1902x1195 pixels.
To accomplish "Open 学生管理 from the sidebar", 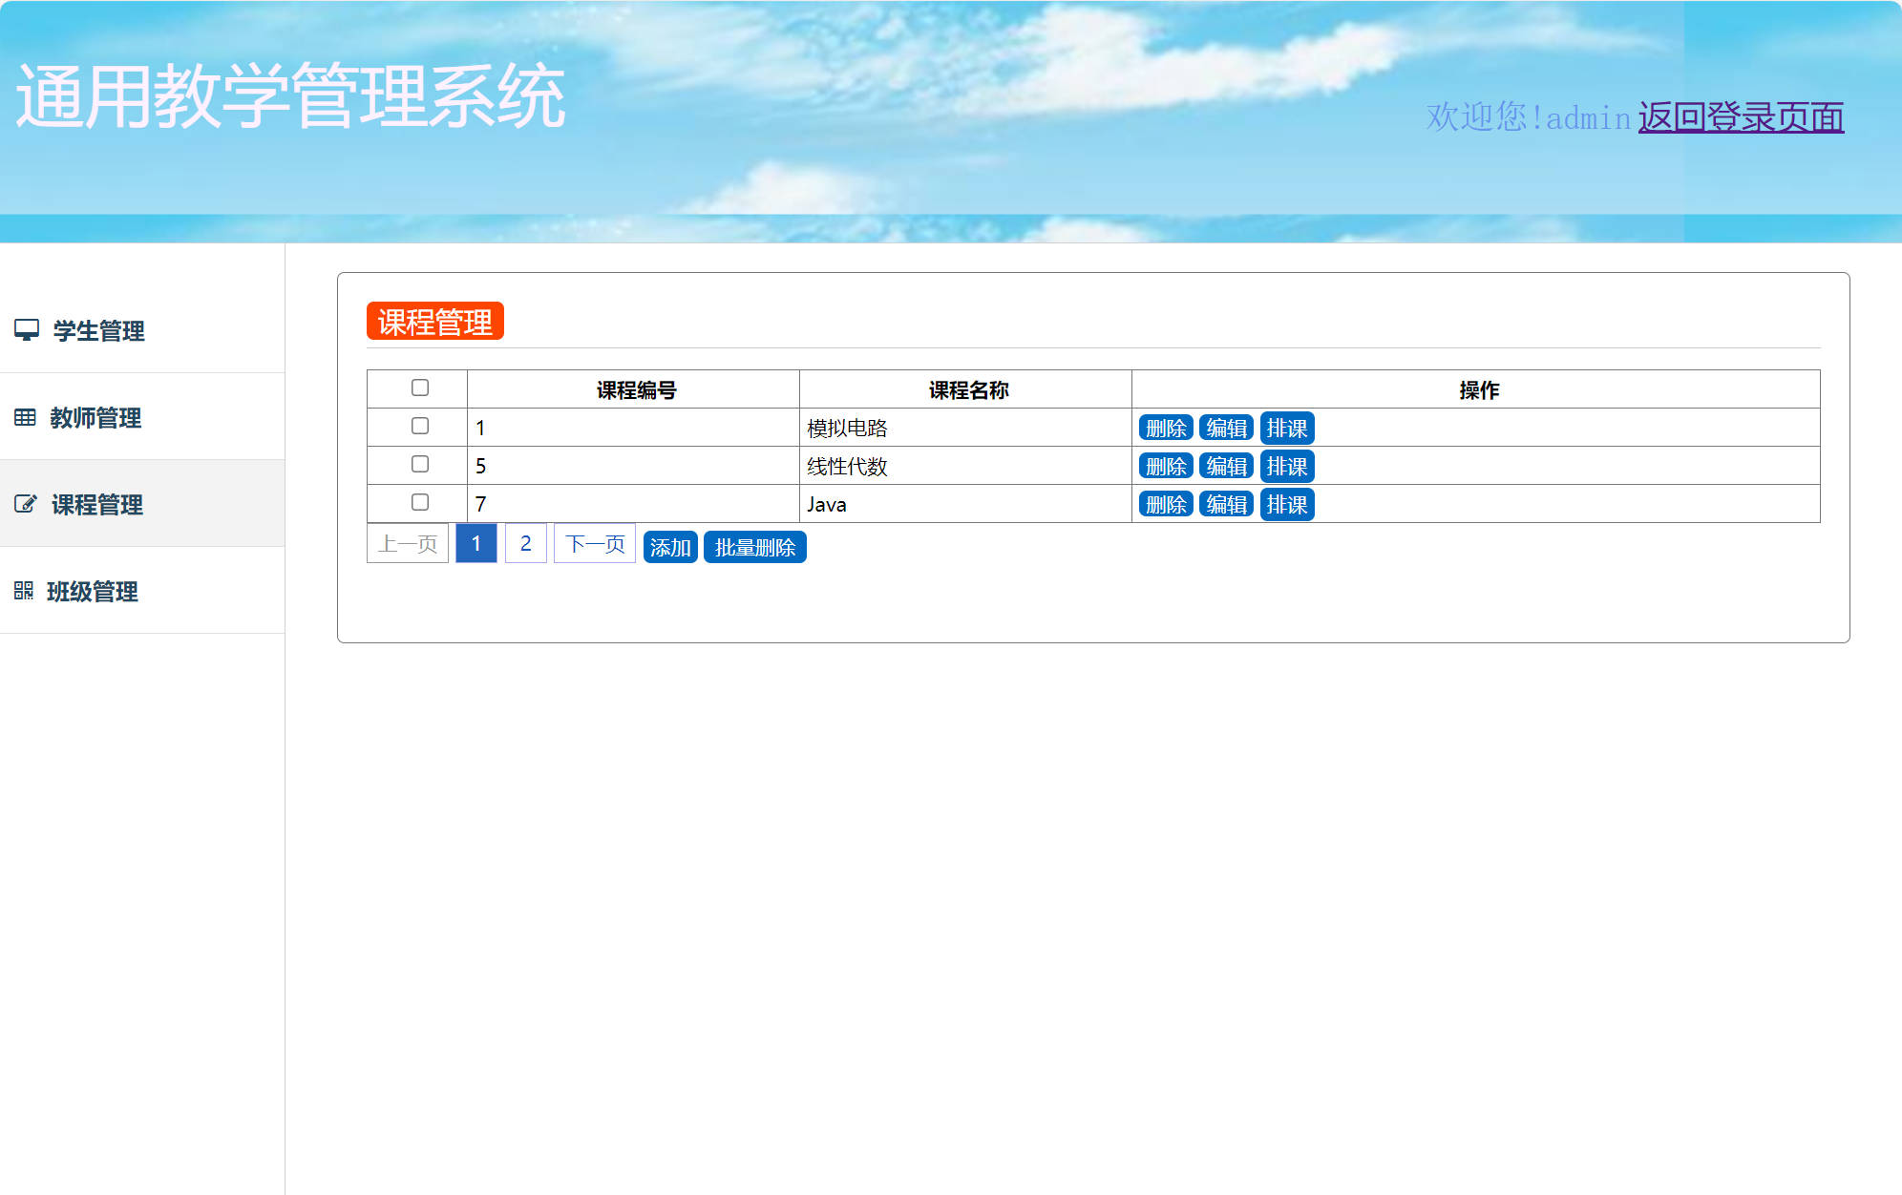I will click(x=97, y=332).
